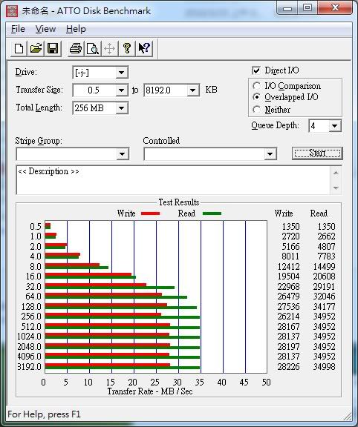Click the move arrows toolbar icon
The image size is (358, 427).
coord(109,49)
